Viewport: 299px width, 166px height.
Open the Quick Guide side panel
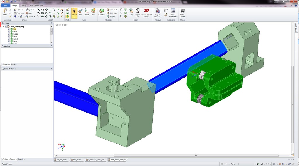tap(296, 27)
